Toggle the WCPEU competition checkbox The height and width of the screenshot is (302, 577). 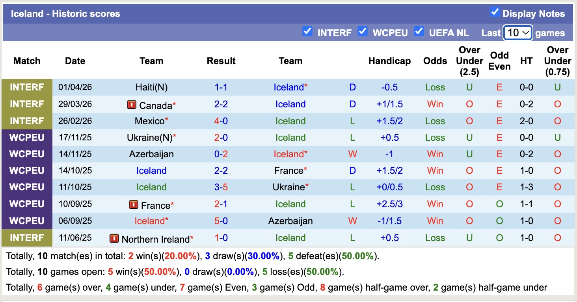tap(363, 31)
